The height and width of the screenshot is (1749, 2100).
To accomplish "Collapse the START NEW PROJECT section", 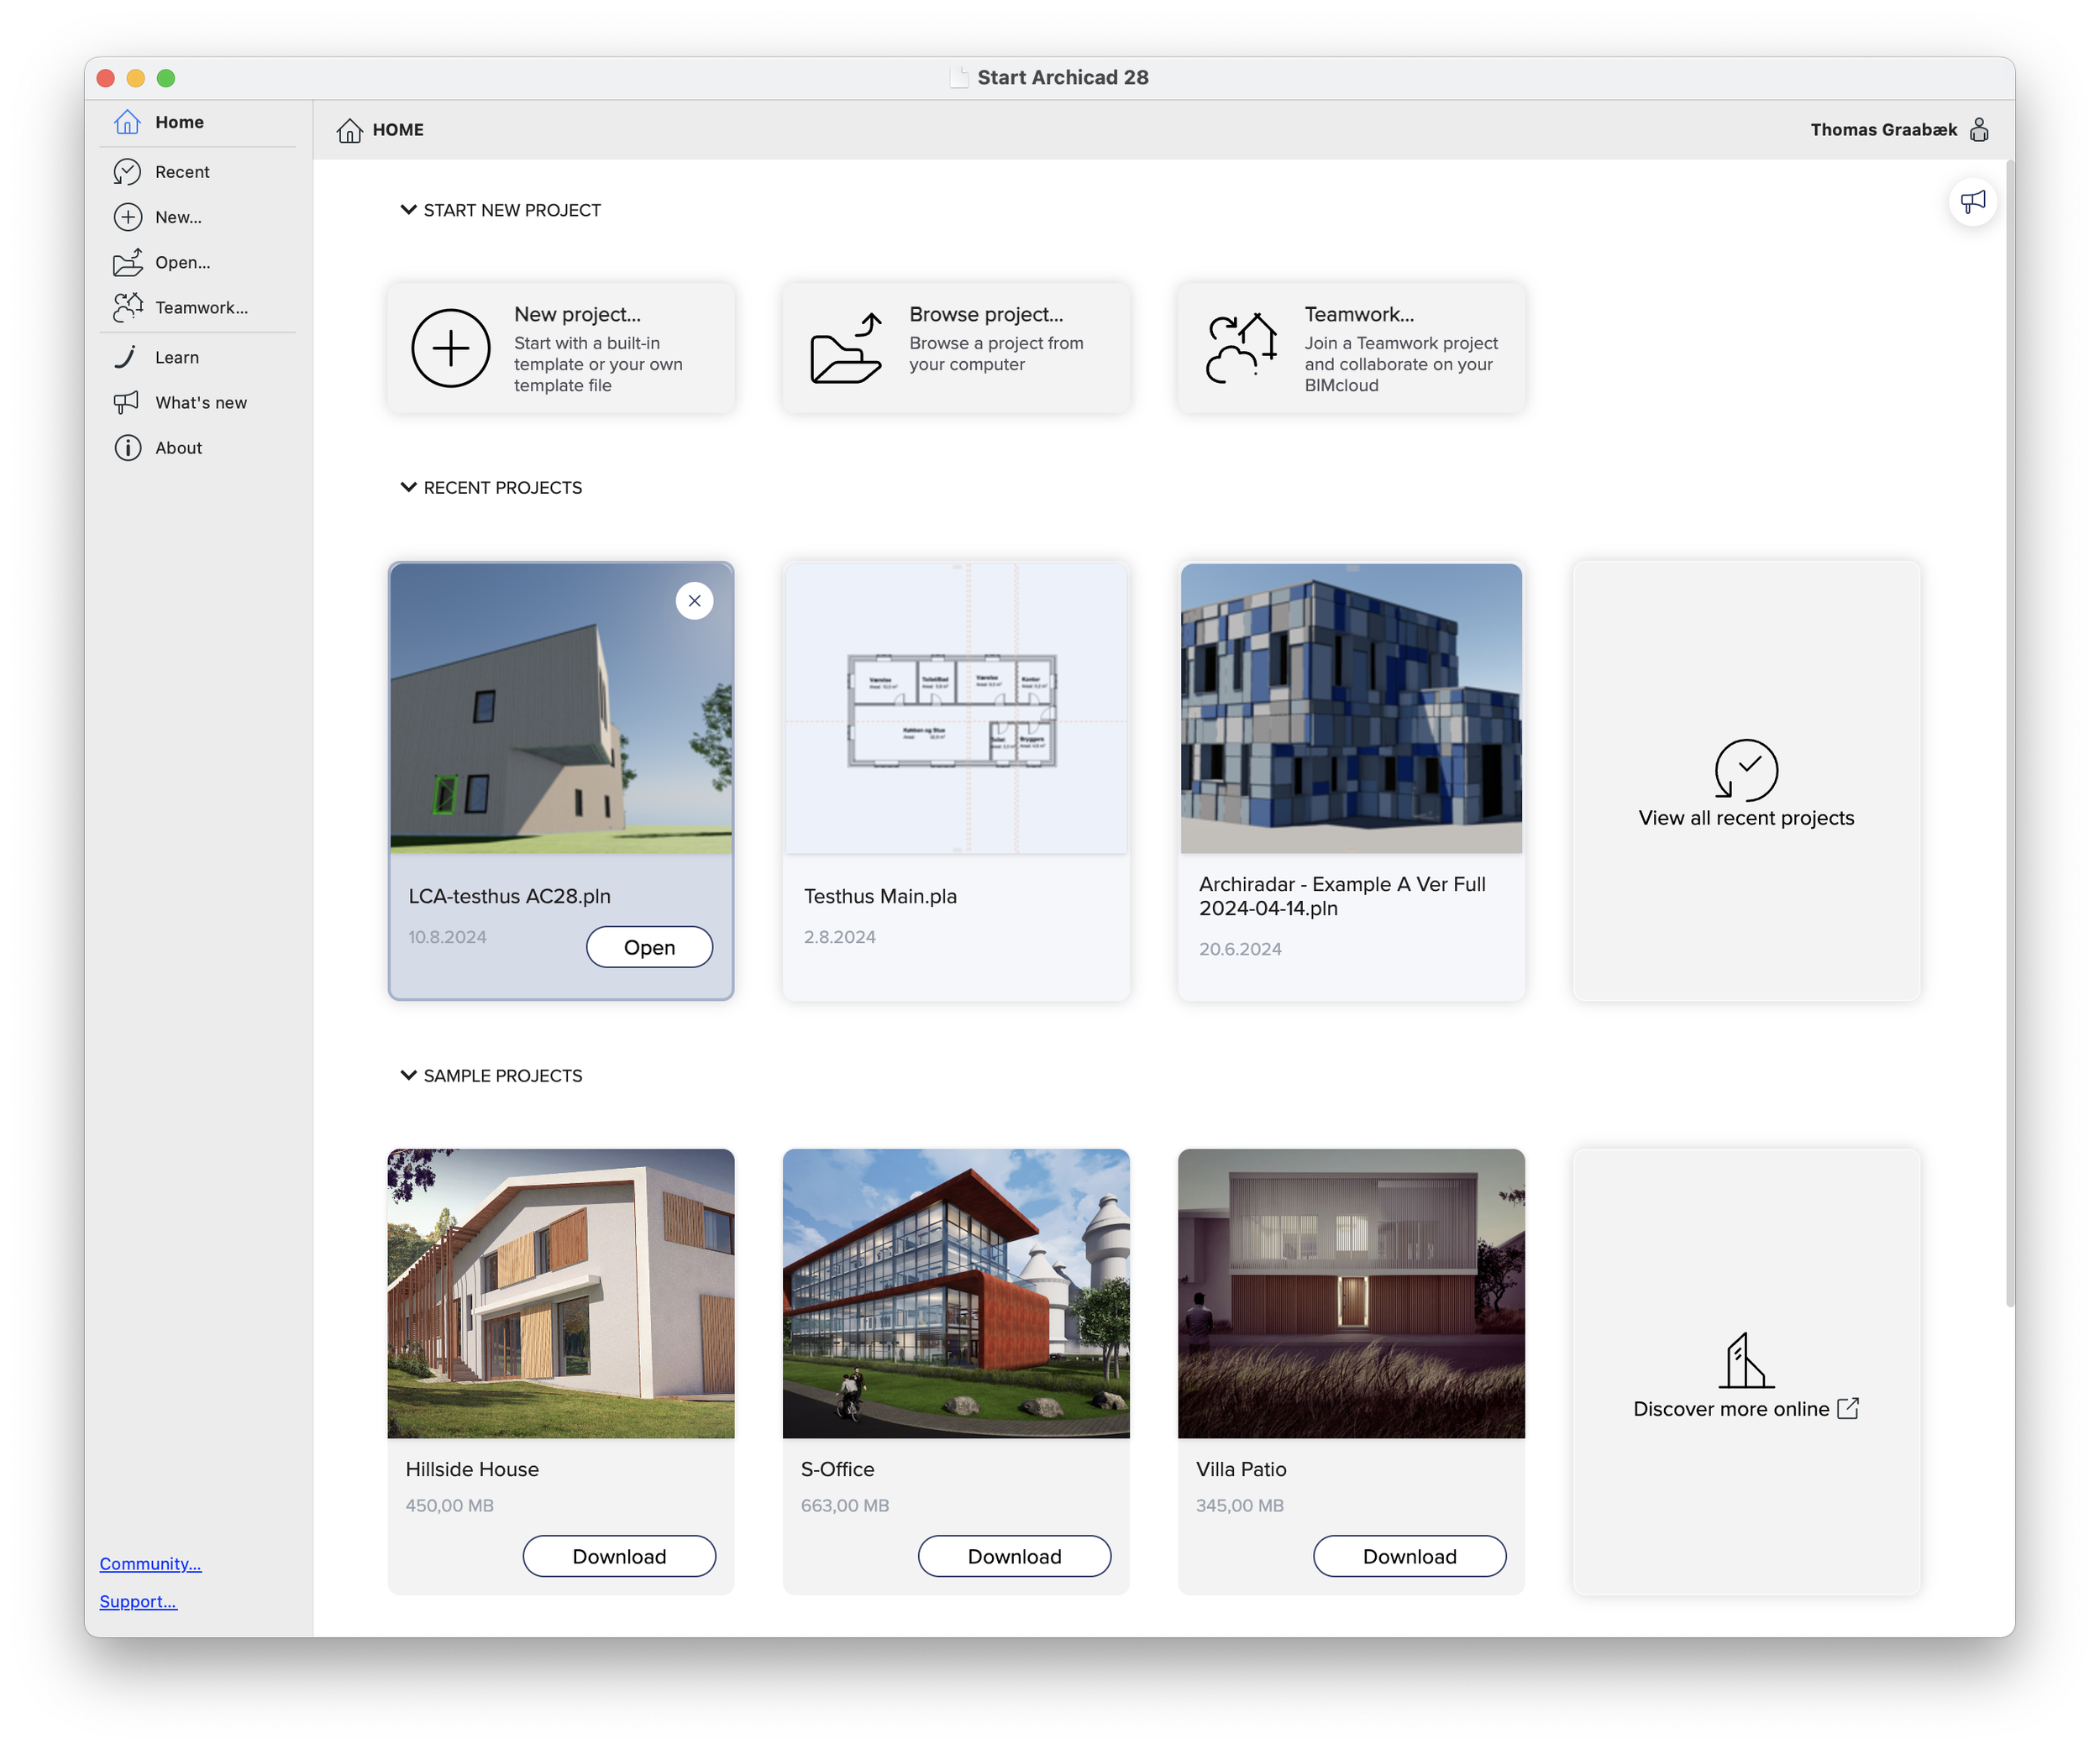I will coord(407,210).
